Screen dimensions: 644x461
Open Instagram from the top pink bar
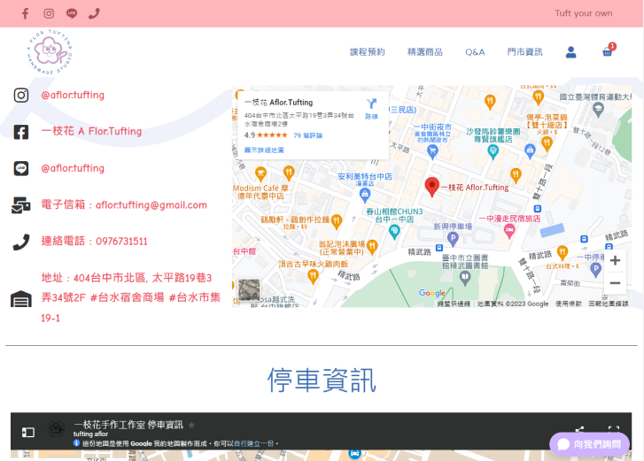(x=49, y=13)
